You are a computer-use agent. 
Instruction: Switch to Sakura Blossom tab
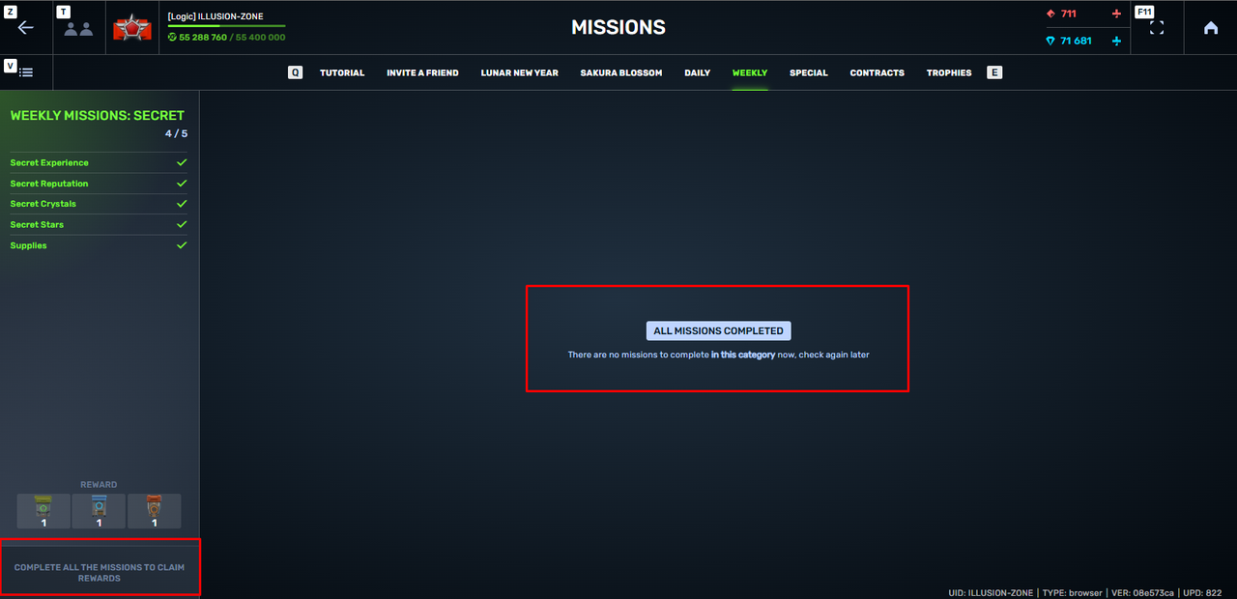(x=621, y=73)
